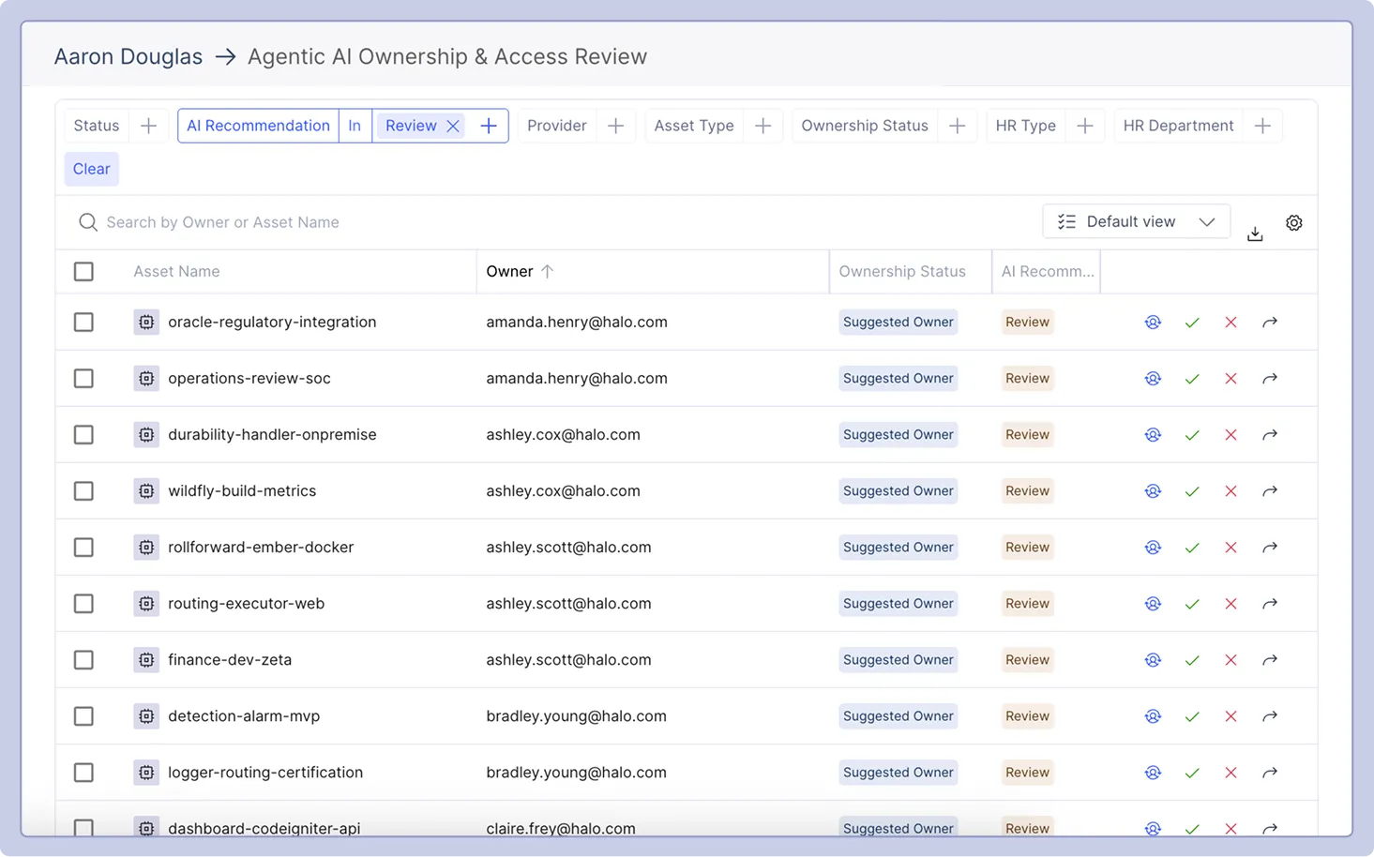Image resolution: width=1374 pixels, height=857 pixels.
Task: Check the operations-review-soc row checkbox
Action: click(83, 379)
